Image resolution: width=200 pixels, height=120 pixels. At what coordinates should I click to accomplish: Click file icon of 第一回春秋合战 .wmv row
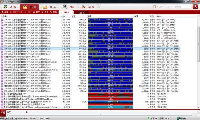(x=2, y=94)
